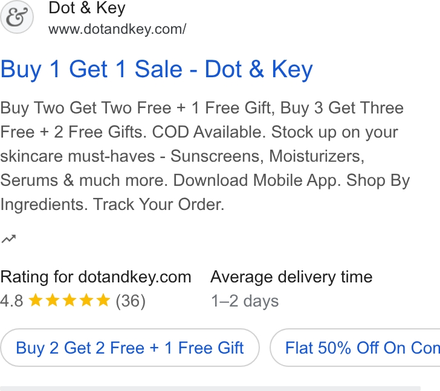Click the 4.8 rating number
The height and width of the screenshot is (391, 440).
click(x=11, y=301)
